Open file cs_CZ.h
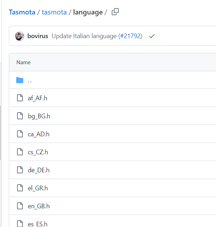The height and width of the screenshot is (227, 216). pos(38,152)
